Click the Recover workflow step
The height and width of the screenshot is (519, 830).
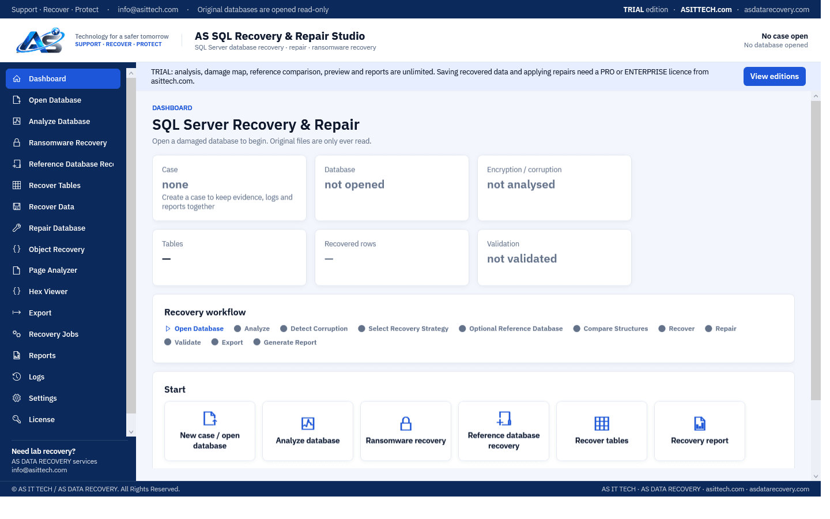coord(677,329)
